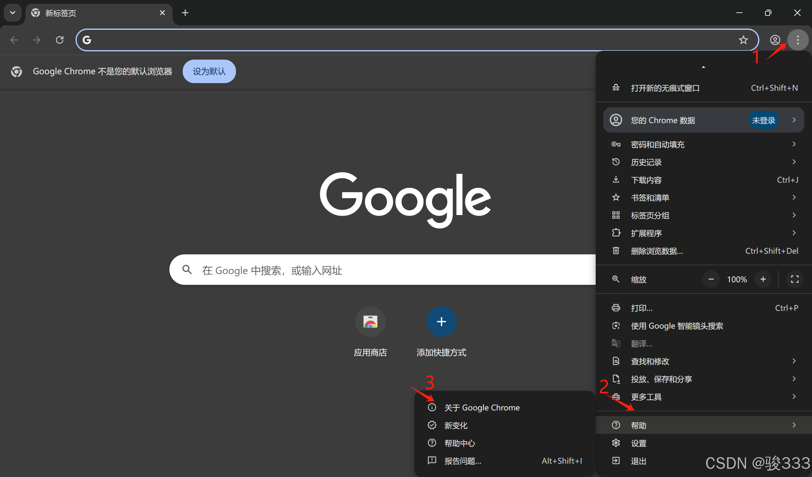Open the Web Store (应用商店) shortcut
The width and height of the screenshot is (812, 477).
point(370,322)
